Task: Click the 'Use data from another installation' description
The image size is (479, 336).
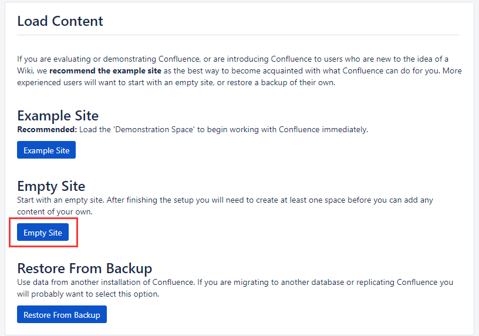Action: pos(235,288)
